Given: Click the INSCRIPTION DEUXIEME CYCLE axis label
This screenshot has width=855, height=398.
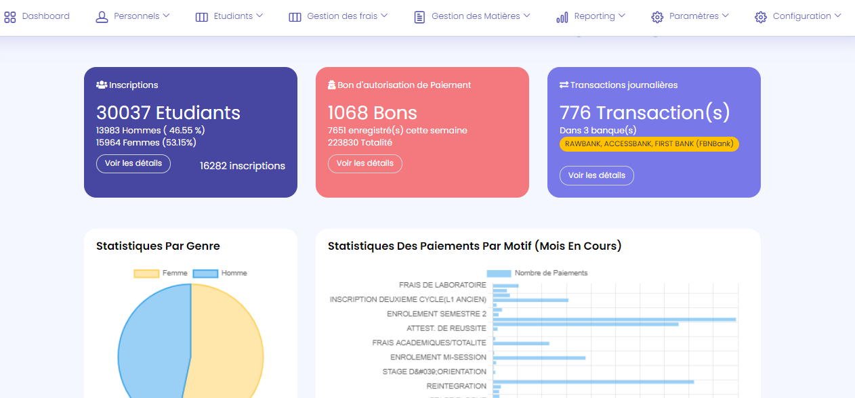Looking at the screenshot, I should click(408, 299).
